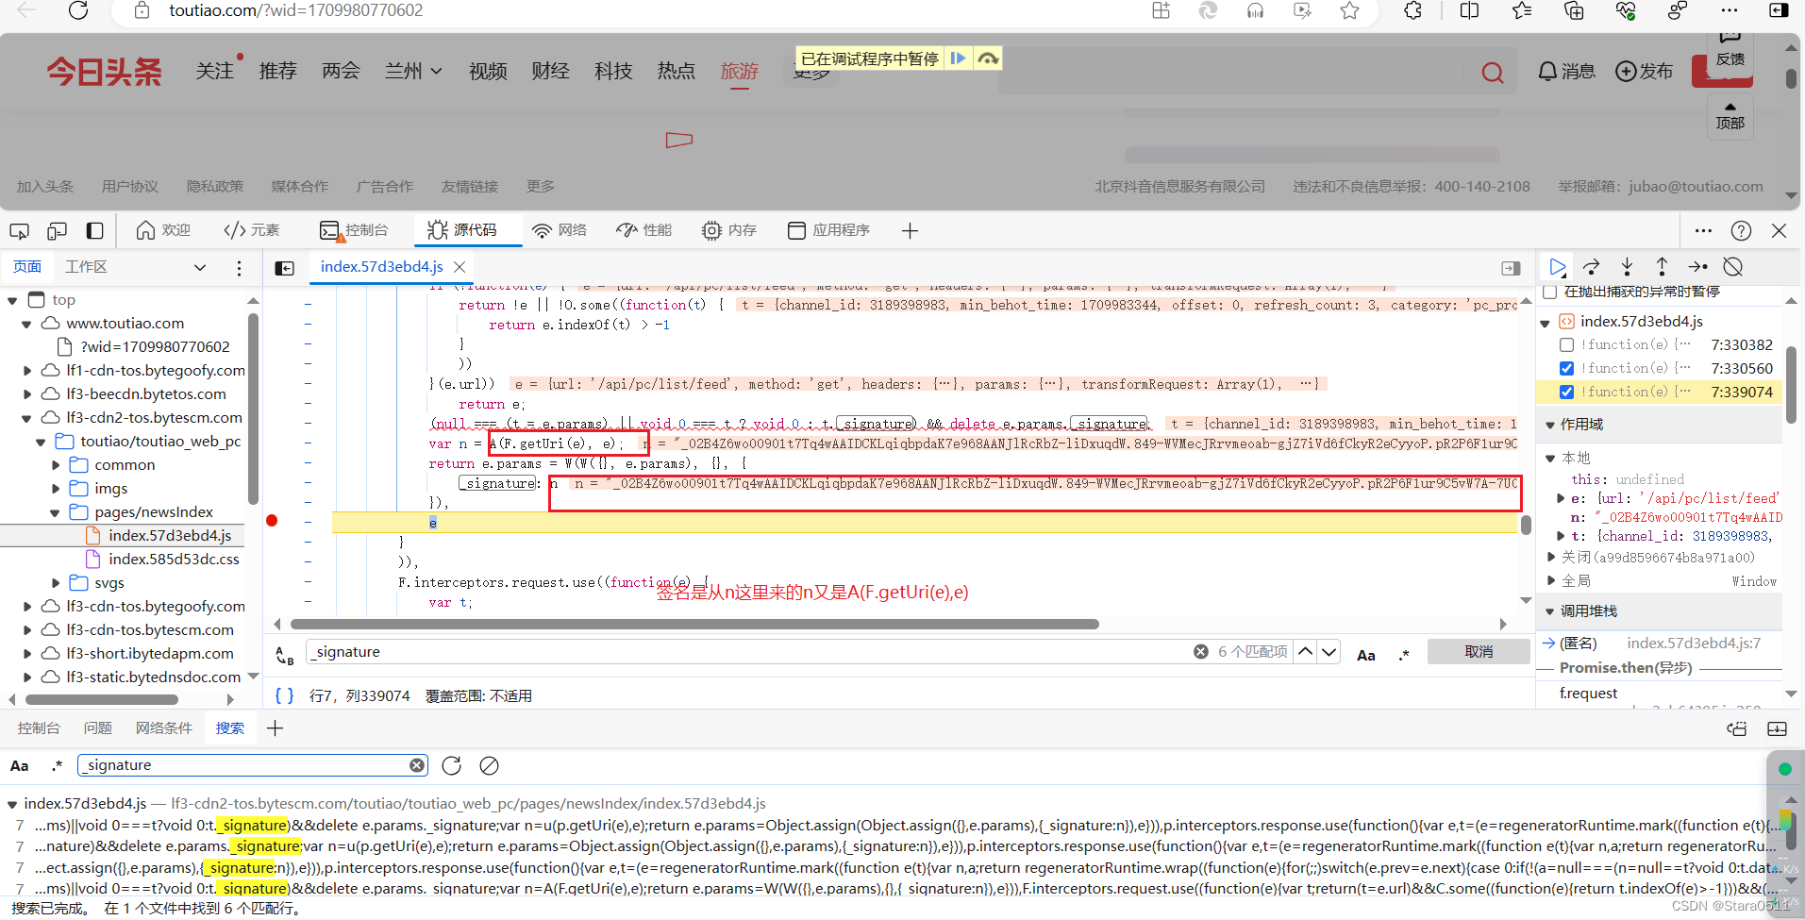The height and width of the screenshot is (920, 1805).
Task: Expand the imgs folder
Action: [56, 489]
